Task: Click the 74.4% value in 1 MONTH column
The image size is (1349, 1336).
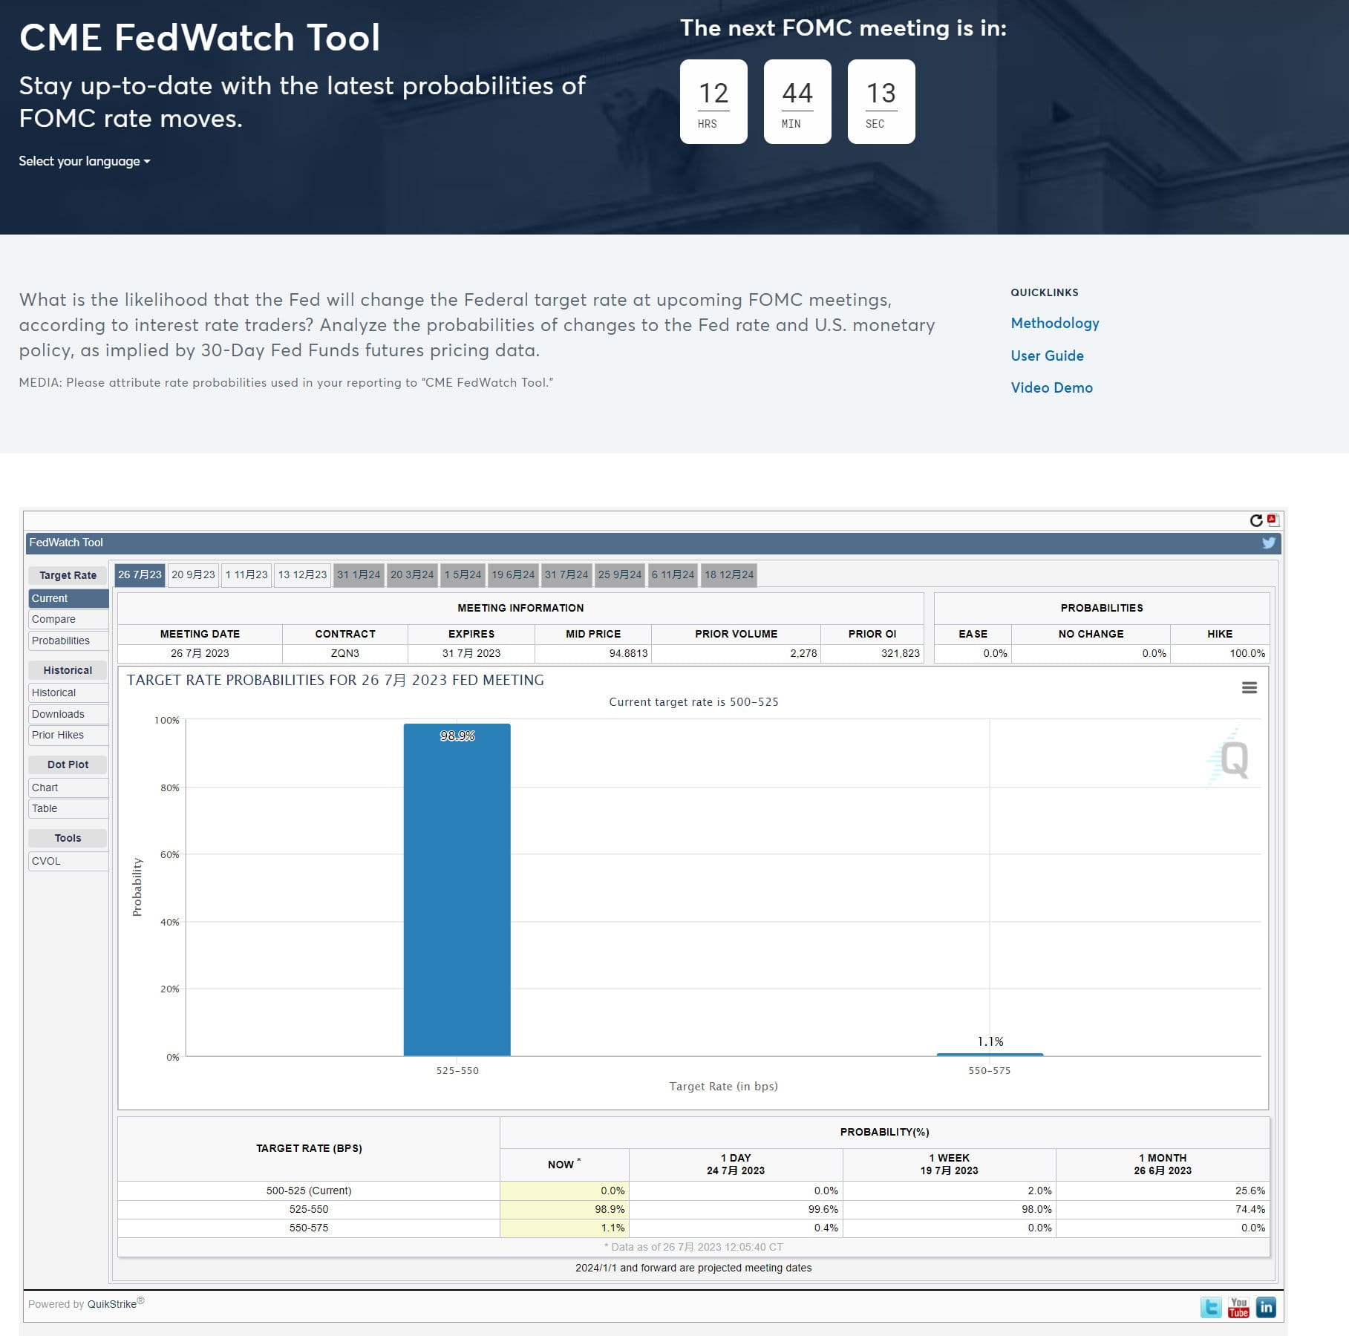Action: [1250, 1209]
